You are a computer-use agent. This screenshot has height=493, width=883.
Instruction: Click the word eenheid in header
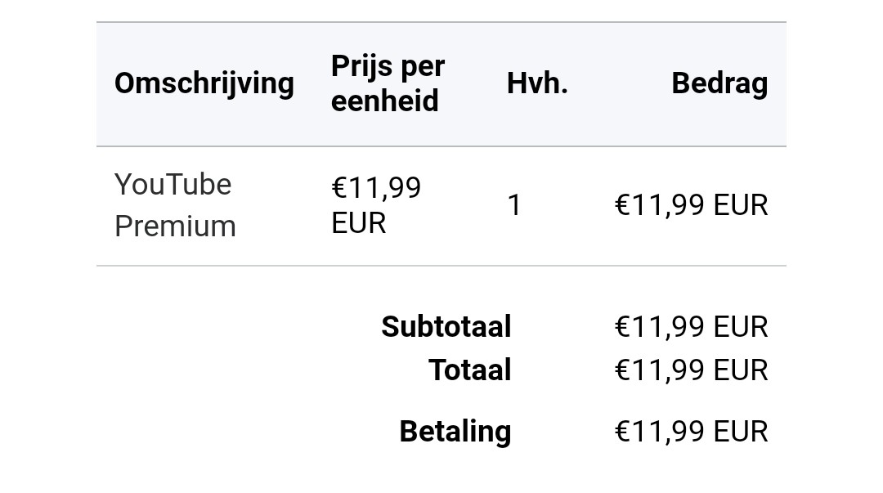384,101
